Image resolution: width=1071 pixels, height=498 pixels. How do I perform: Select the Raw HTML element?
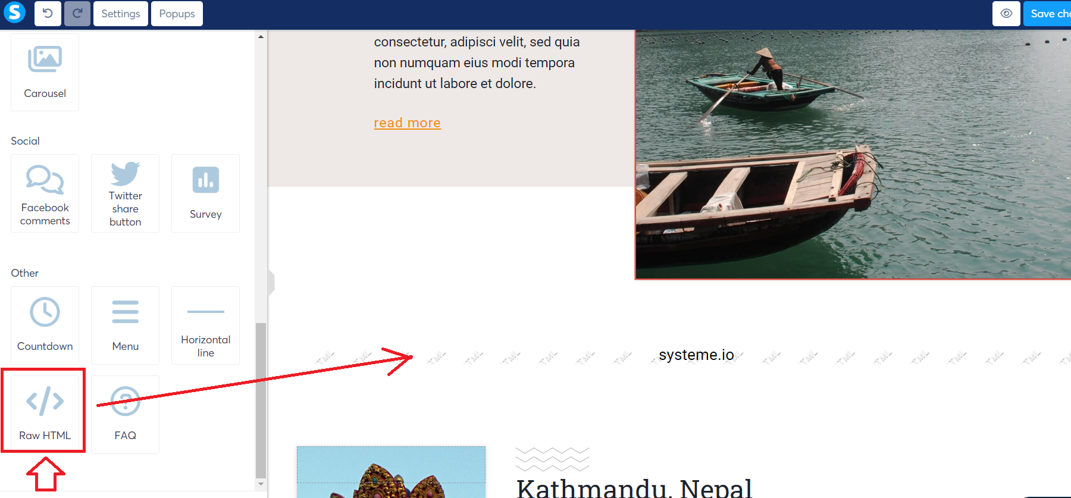coord(45,411)
